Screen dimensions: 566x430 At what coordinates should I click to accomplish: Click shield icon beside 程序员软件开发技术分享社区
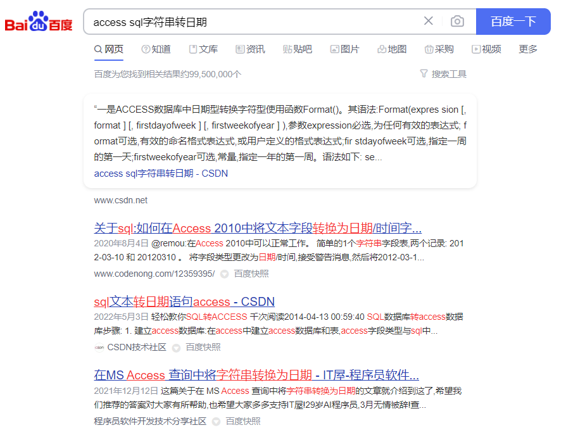[217, 422]
